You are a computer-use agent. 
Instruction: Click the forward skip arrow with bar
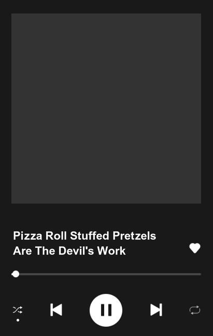pos(156,310)
